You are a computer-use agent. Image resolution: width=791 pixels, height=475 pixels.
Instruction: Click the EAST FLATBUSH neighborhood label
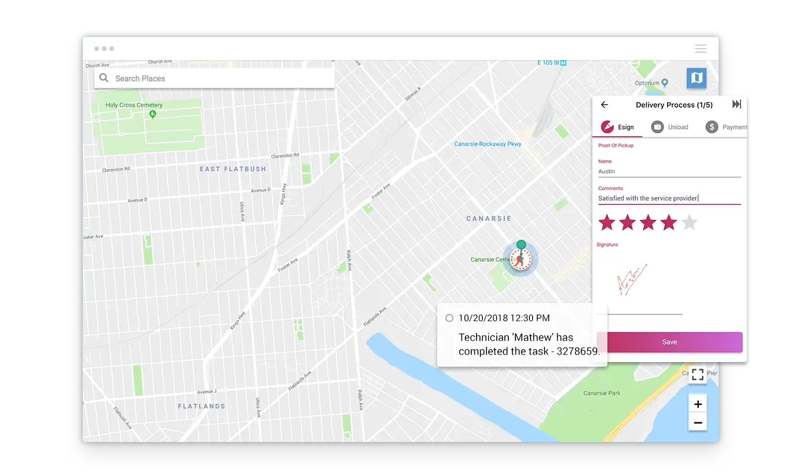tap(233, 169)
